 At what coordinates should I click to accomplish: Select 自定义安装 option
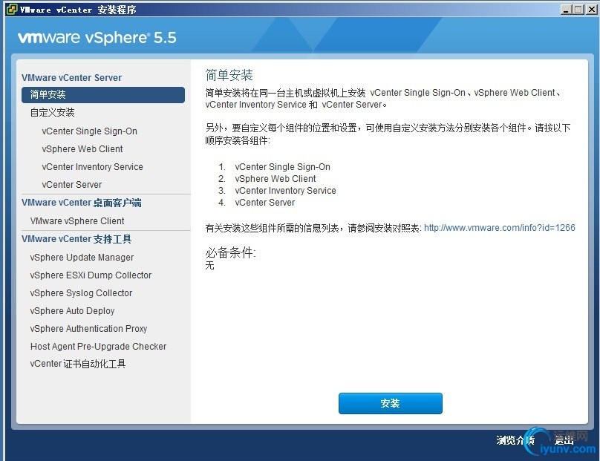(53, 113)
